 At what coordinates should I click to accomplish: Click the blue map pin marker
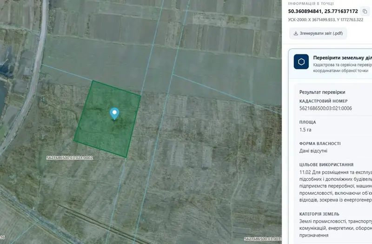pos(114,114)
